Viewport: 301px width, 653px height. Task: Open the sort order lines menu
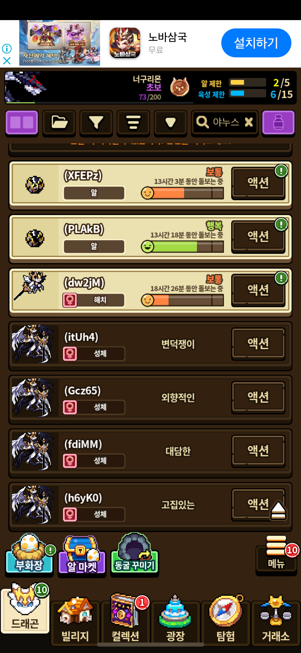point(133,123)
